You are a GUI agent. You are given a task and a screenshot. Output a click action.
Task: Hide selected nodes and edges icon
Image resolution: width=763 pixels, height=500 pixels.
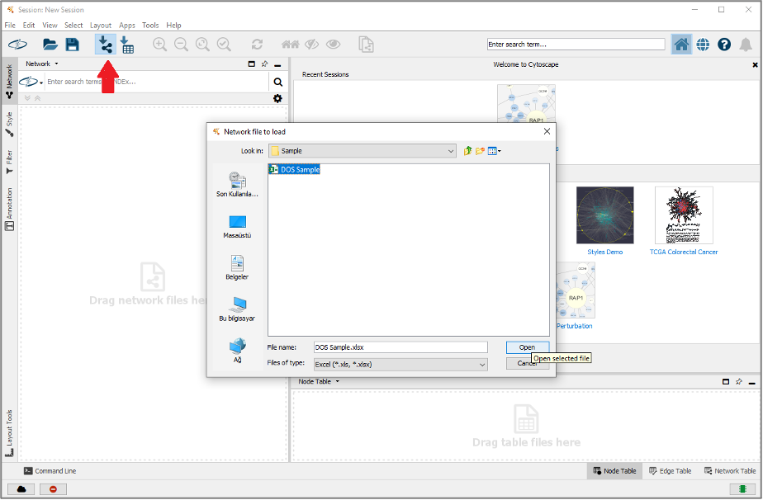(x=311, y=45)
